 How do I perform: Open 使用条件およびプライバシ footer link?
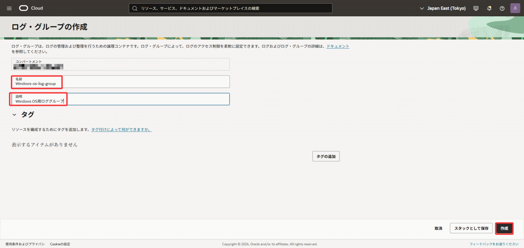(x=25, y=244)
